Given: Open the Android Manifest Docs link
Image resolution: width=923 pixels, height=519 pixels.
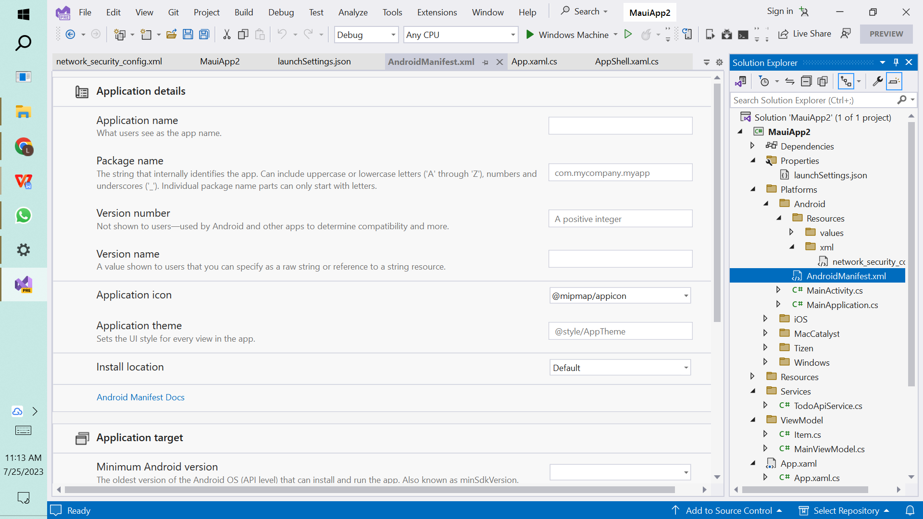Looking at the screenshot, I should click(x=140, y=397).
